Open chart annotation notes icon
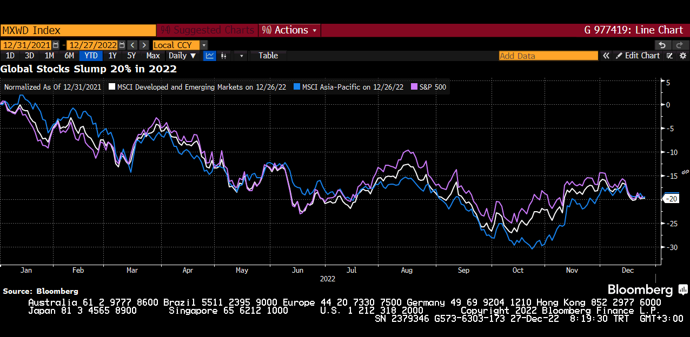The image size is (690, 337). [x=670, y=56]
